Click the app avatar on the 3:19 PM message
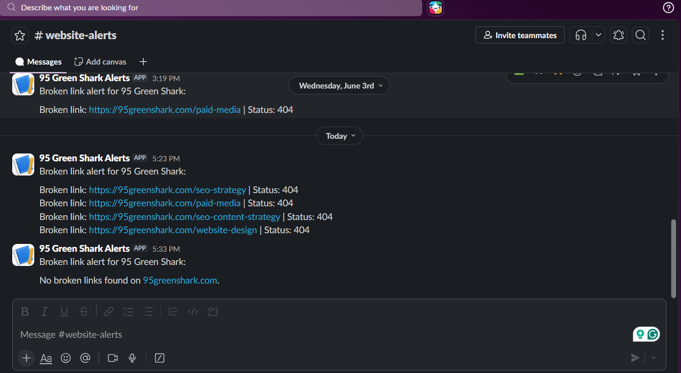The image size is (681, 373). tap(23, 84)
